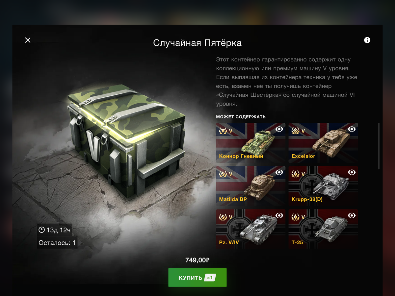
Task: Open the info icon next to the title
Action: [x=367, y=40]
